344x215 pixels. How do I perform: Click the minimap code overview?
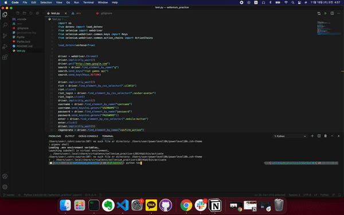point(329,28)
